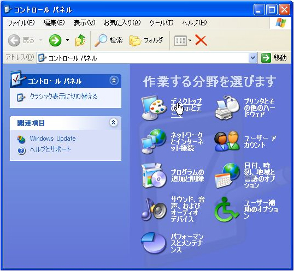The image size is (294, 271).
Task: Click the 検索 magnifier icon
Action: (x=101, y=40)
